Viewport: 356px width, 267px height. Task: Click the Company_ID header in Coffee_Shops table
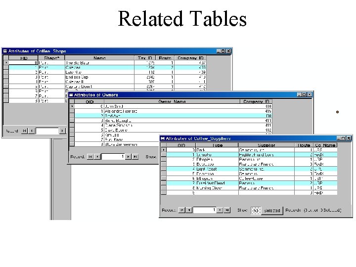(190, 58)
